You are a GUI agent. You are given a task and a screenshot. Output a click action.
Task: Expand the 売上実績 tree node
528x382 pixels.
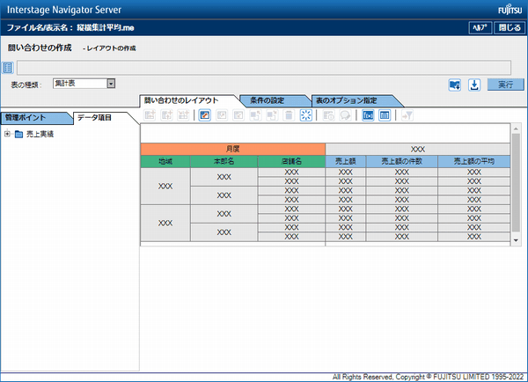coord(7,134)
